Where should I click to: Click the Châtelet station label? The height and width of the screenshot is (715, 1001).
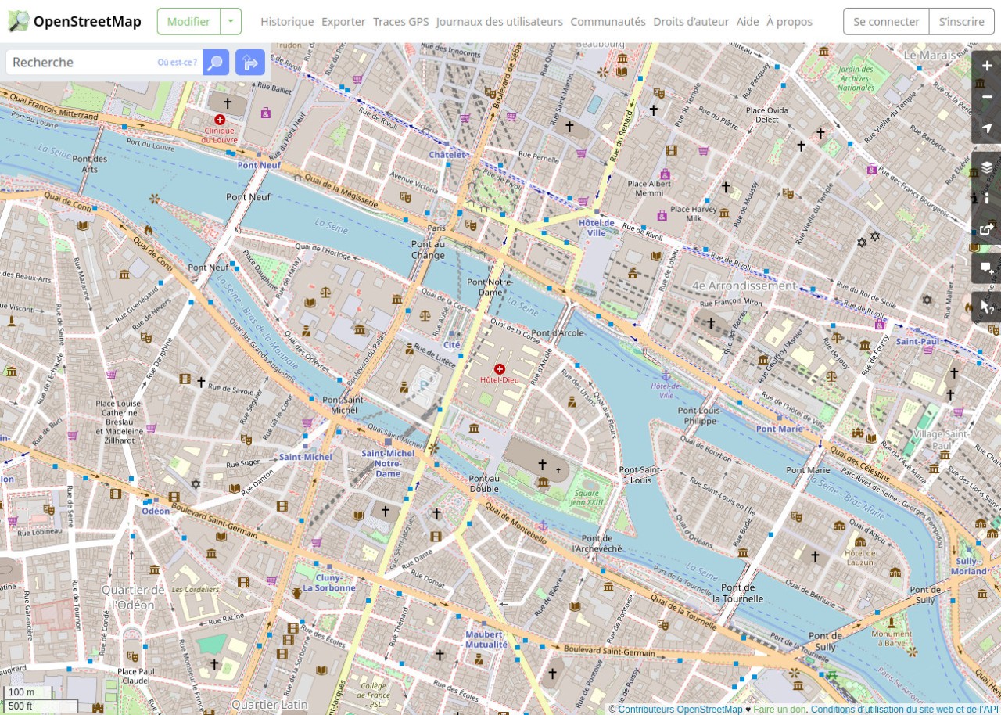coord(447,155)
